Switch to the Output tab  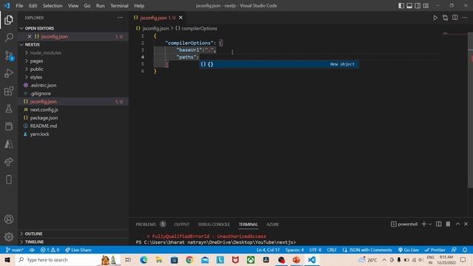coord(182,225)
